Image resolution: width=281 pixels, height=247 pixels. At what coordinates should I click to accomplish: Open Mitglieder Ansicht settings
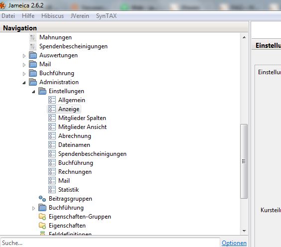point(82,127)
